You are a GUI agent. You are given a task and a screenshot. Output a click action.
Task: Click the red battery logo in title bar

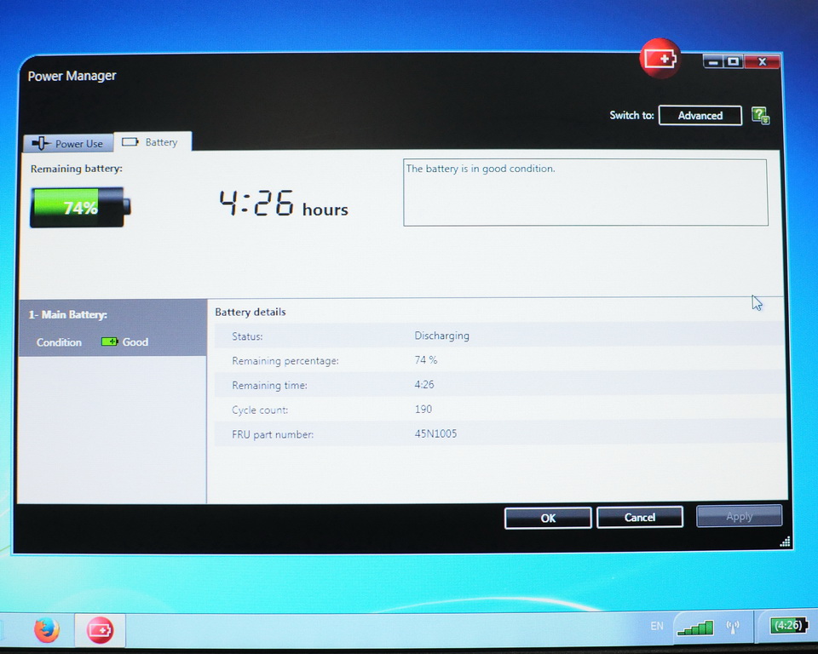click(x=660, y=59)
